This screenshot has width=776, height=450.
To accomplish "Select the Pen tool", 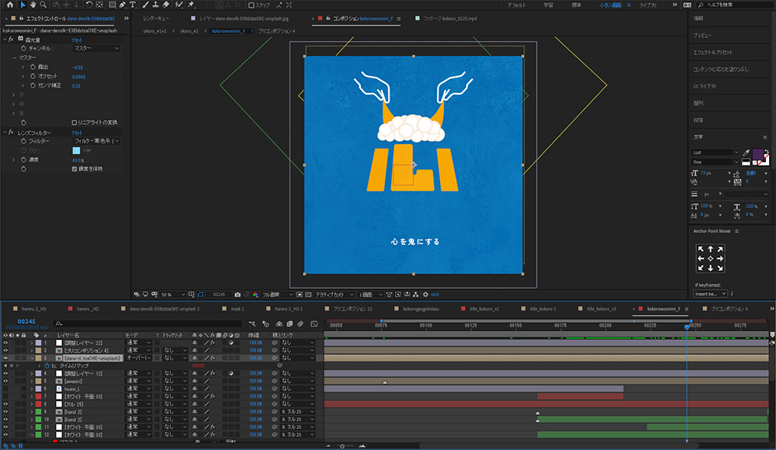I will [122, 5].
